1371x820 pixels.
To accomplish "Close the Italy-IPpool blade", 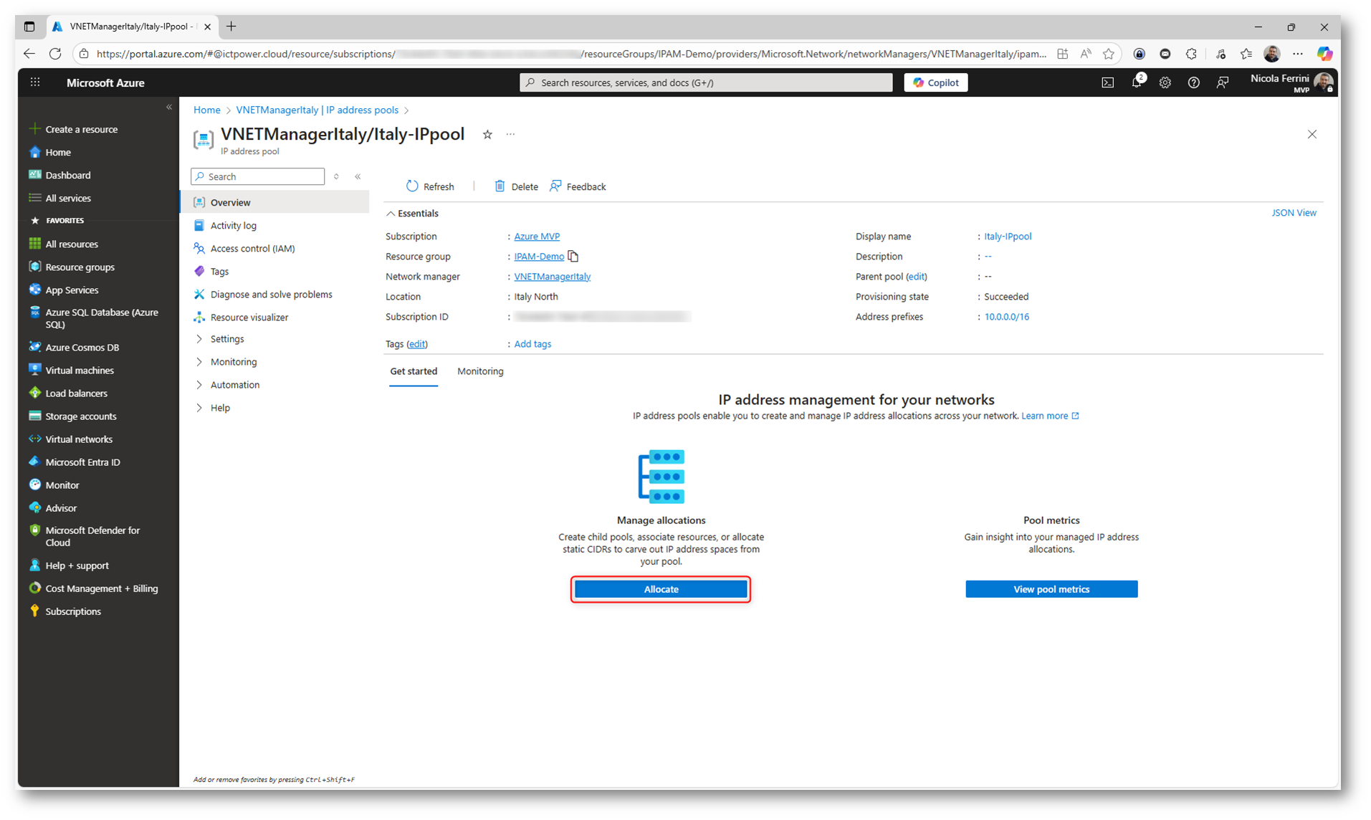I will 1312,135.
